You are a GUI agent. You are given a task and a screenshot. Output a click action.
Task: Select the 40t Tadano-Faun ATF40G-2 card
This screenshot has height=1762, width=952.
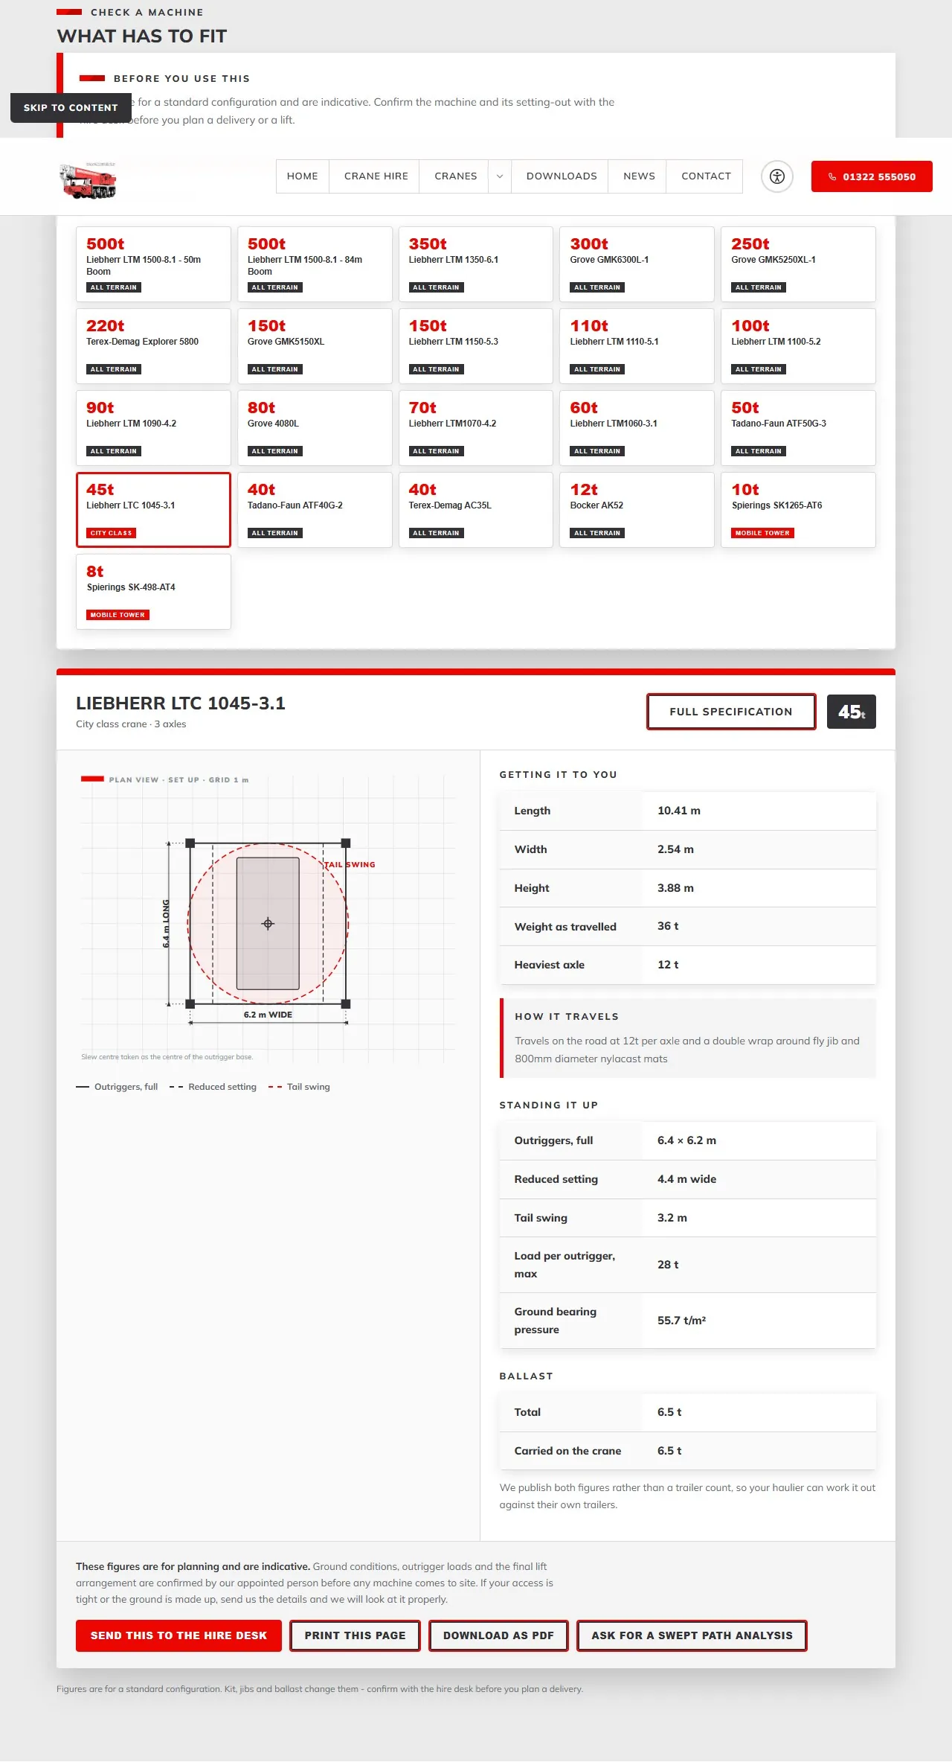click(315, 510)
